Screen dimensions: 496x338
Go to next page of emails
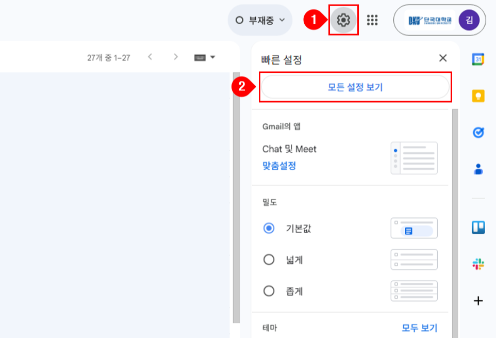pyautogui.click(x=176, y=57)
